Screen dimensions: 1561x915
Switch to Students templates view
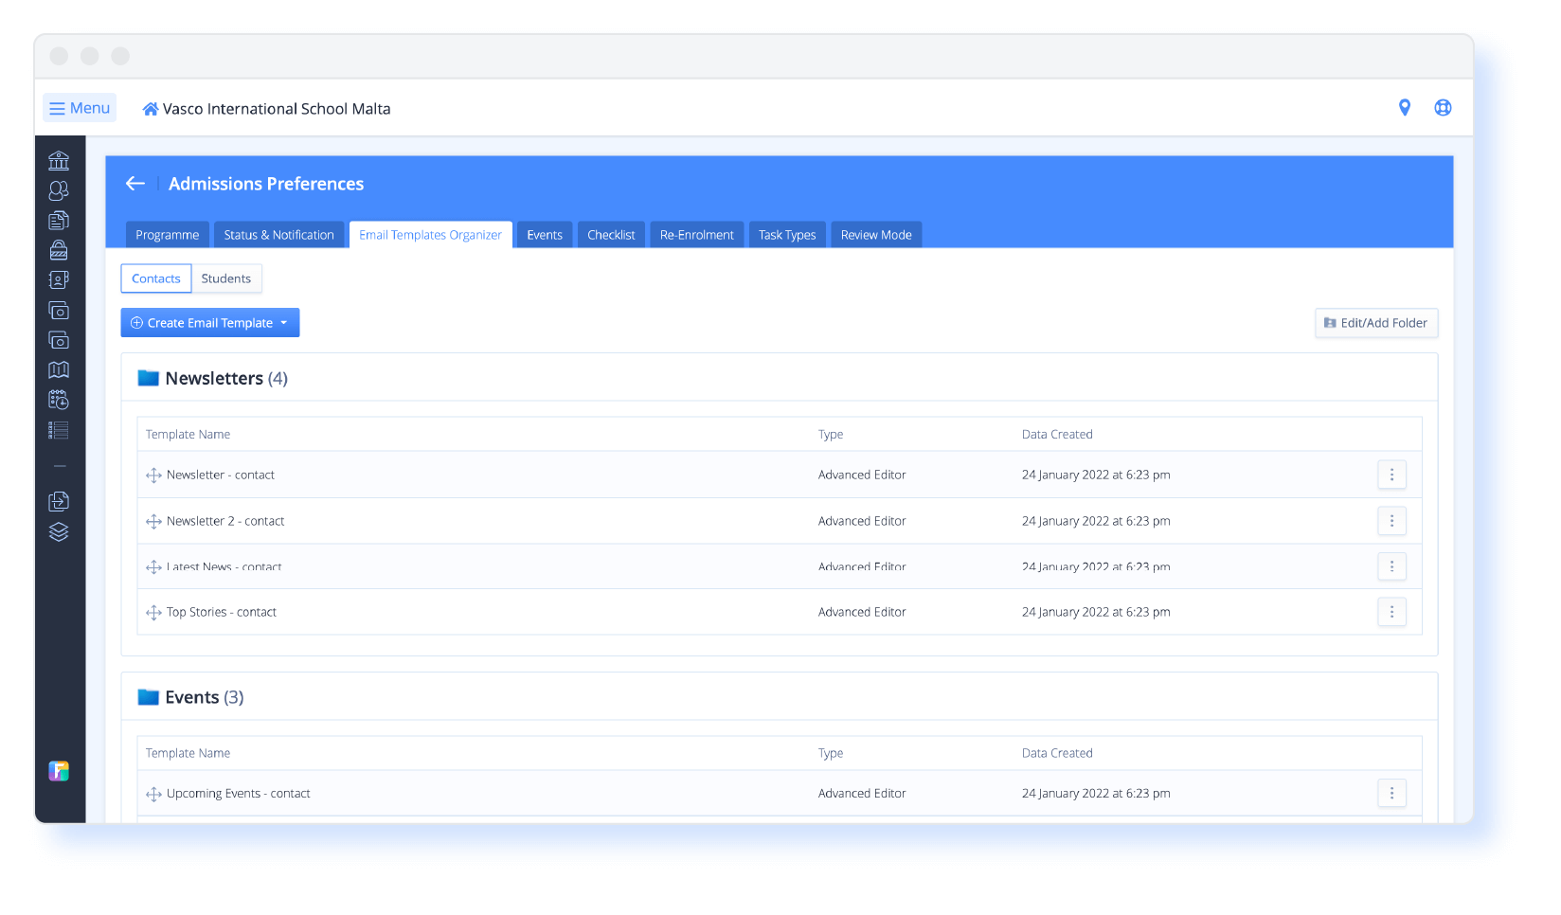tap(226, 278)
